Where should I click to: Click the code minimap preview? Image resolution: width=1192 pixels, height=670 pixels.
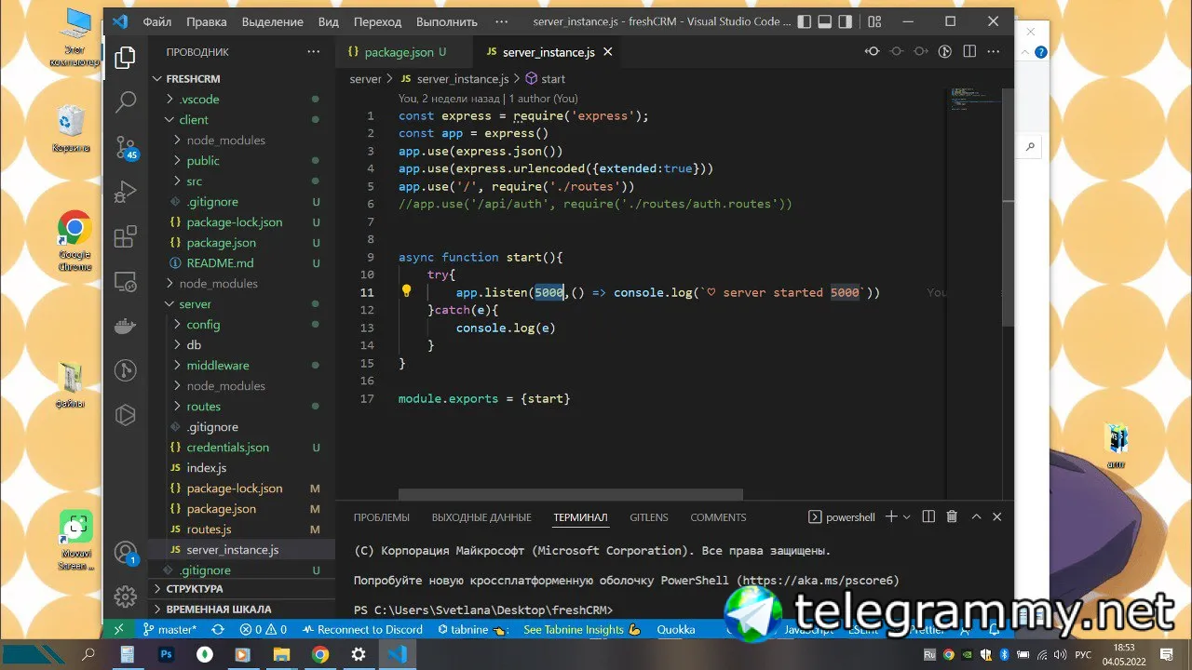973,99
